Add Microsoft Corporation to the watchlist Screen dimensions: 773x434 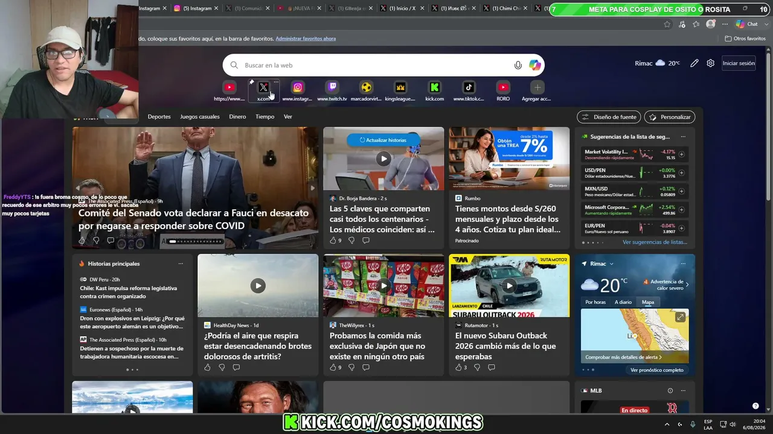point(682,210)
